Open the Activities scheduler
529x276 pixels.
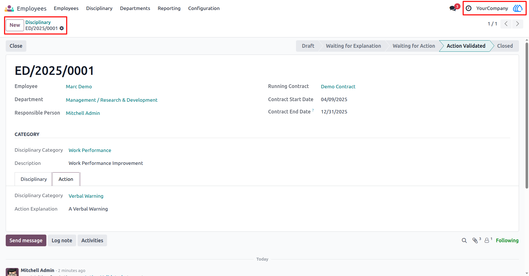pyautogui.click(x=92, y=241)
